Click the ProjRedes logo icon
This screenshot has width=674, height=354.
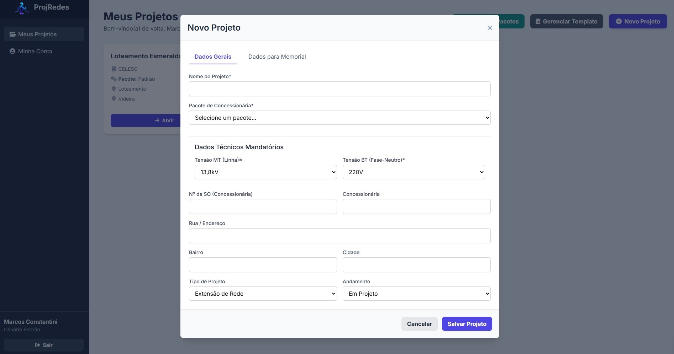coord(22,8)
